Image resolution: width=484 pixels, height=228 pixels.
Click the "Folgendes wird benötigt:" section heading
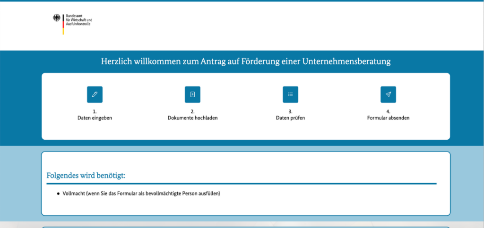pos(86,176)
